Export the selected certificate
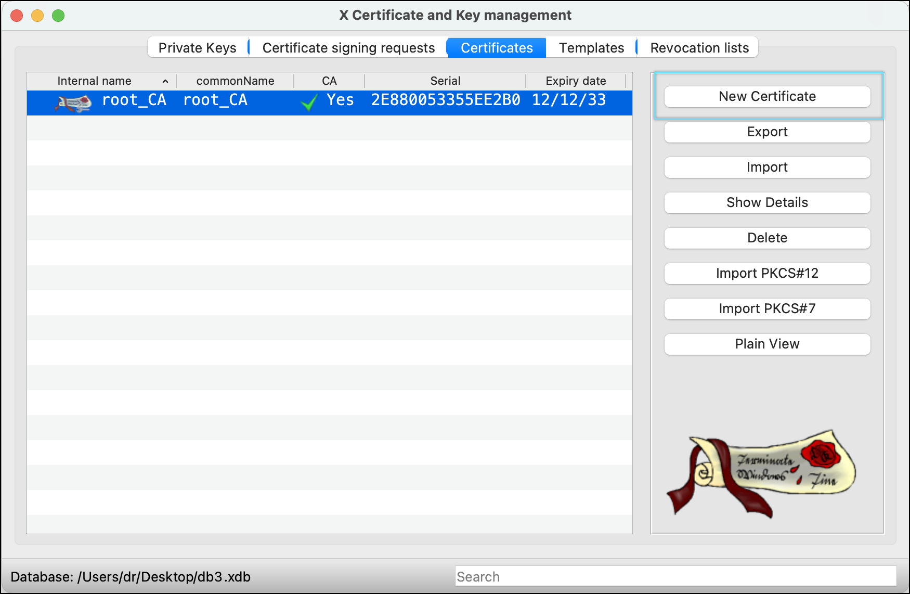Viewport: 910px width, 594px height. [x=766, y=132]
